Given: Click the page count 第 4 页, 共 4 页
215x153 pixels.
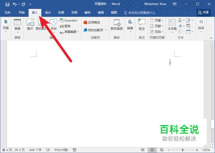Looking at the screenshot, I should coord(13,150).
